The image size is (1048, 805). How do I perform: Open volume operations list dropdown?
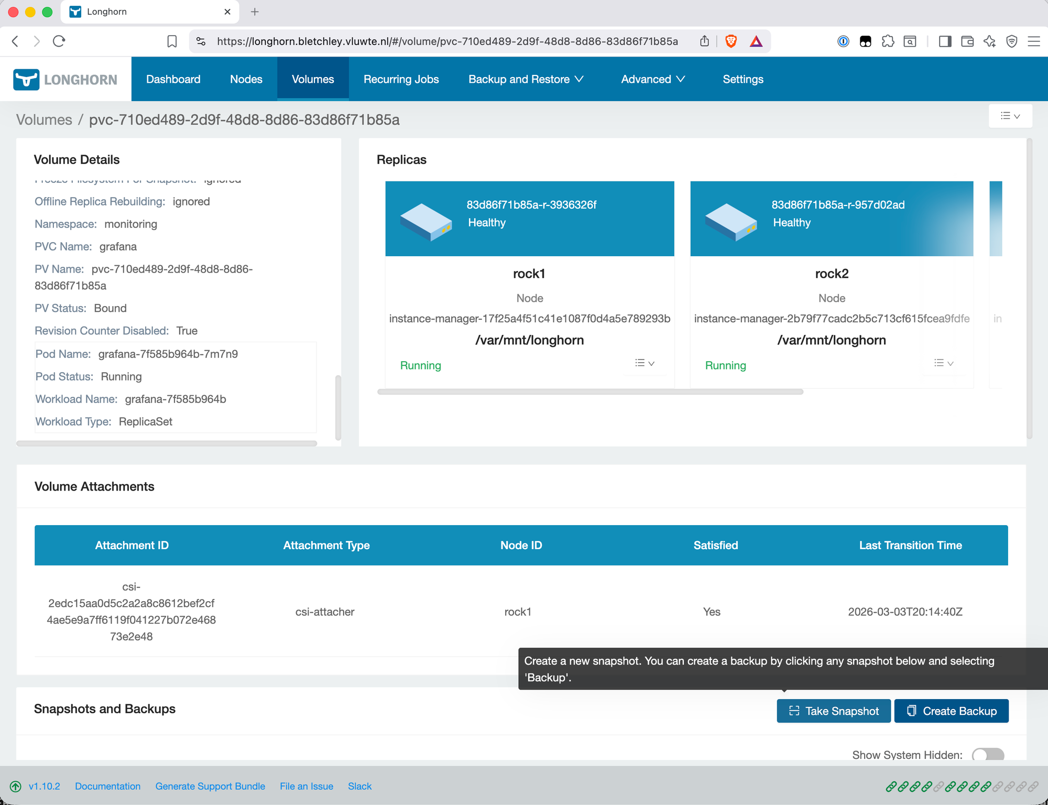click(x=1010, y=116)
